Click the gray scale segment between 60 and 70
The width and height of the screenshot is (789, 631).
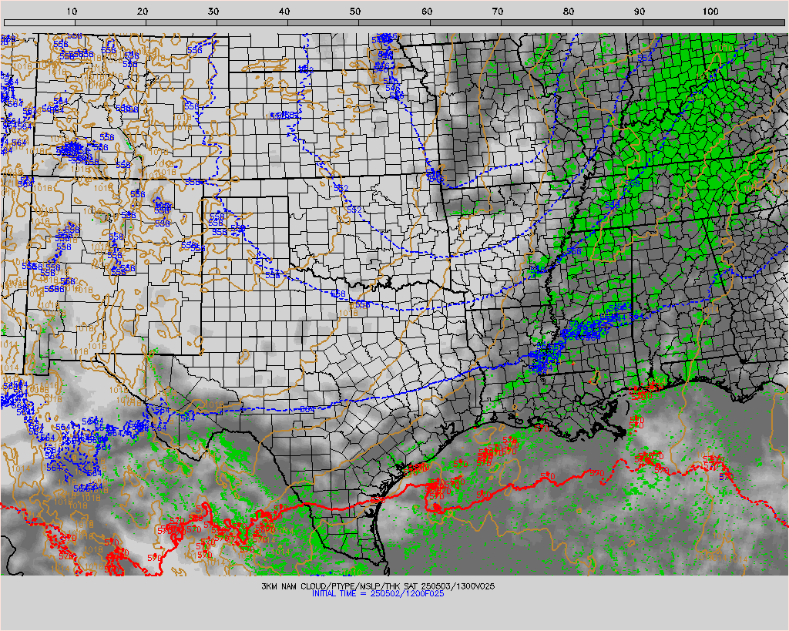[465, 22]
